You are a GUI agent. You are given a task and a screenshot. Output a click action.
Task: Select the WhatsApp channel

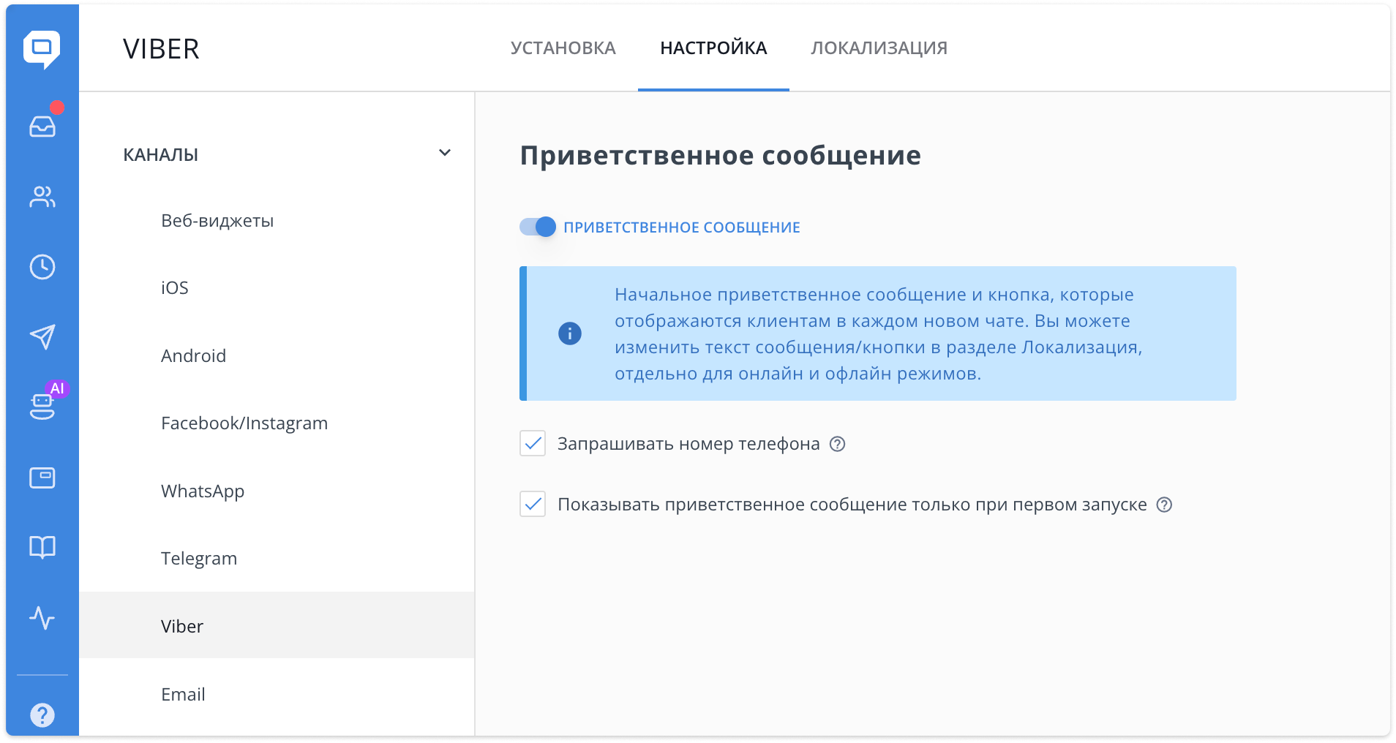[203, 491]
